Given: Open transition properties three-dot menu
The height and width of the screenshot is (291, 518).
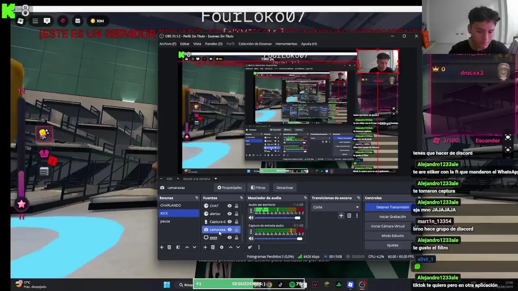Looking at the screenshot, I should (x=357, y=216).
